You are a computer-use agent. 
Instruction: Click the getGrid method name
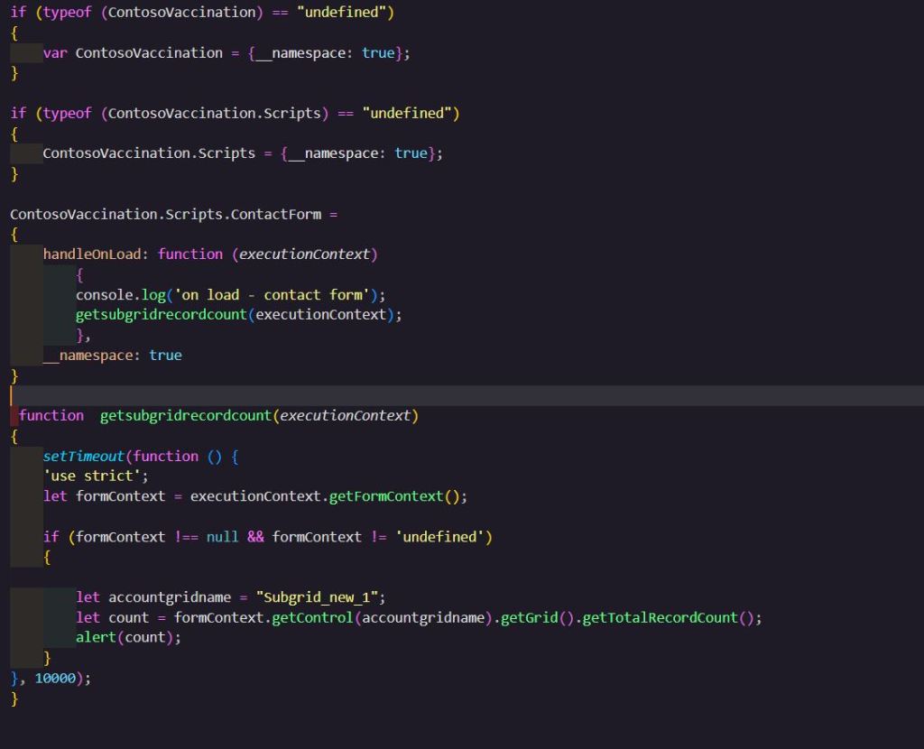pos(529,618)
